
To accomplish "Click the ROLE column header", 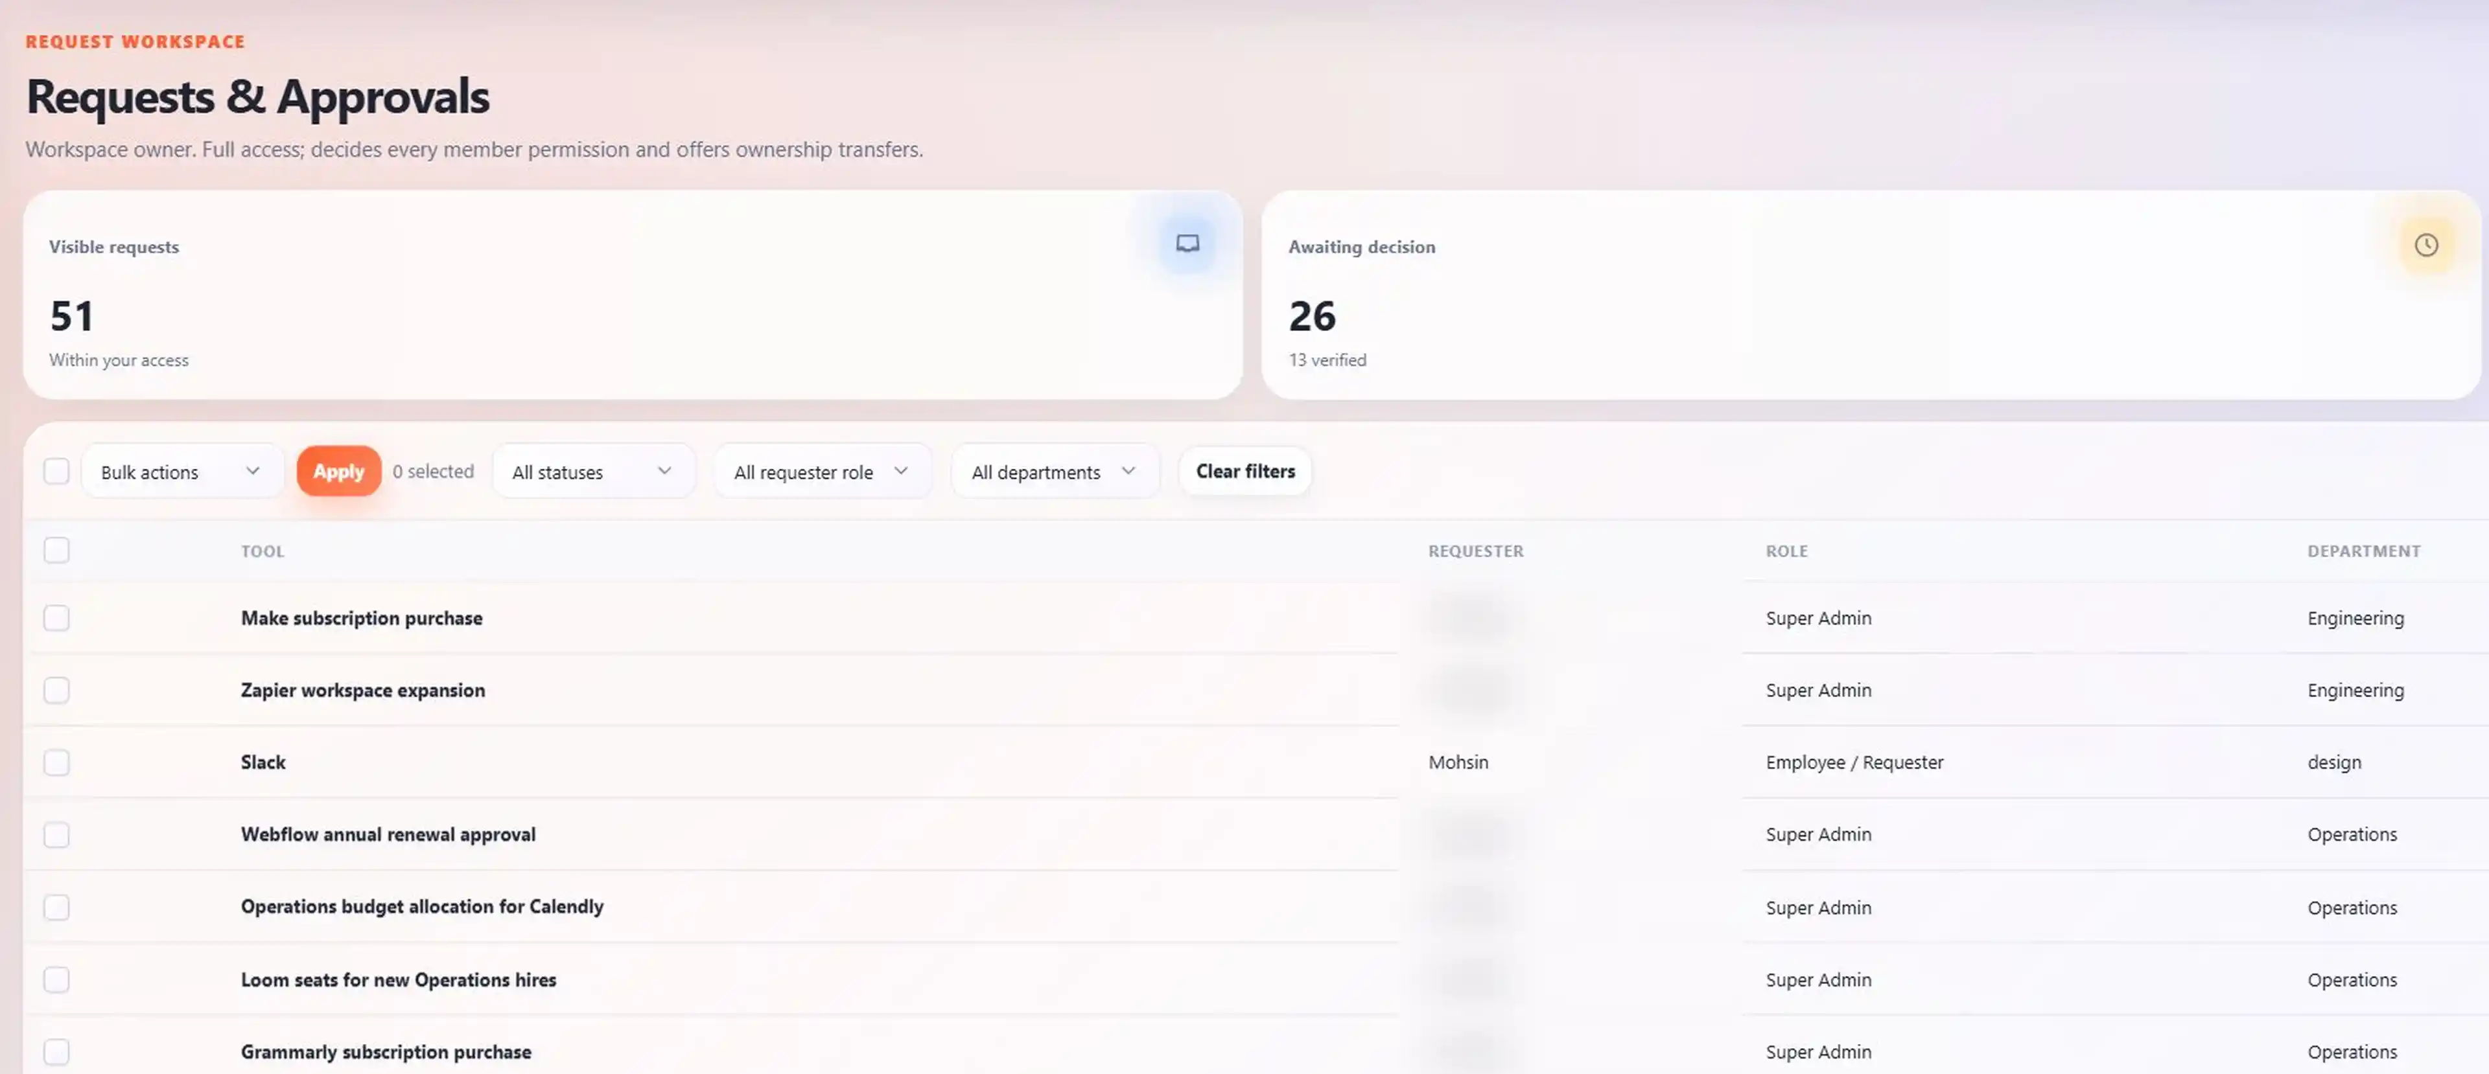I will 1786,551.
